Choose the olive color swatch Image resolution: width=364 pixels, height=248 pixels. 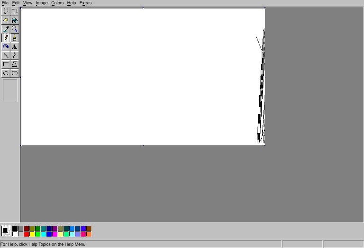coord(32,229)
